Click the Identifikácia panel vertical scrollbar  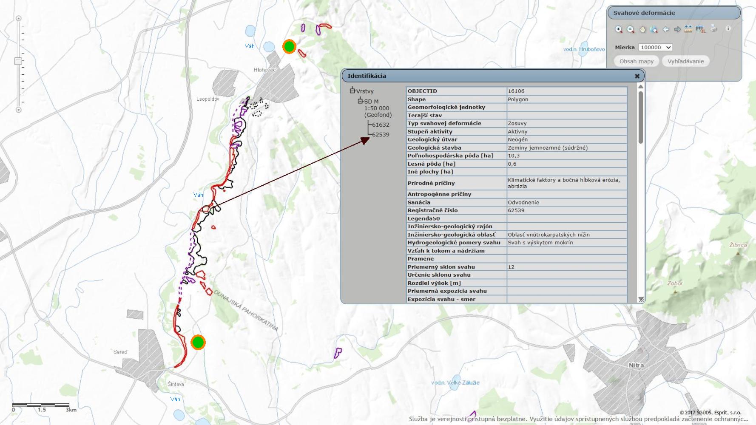pos(640,117)
